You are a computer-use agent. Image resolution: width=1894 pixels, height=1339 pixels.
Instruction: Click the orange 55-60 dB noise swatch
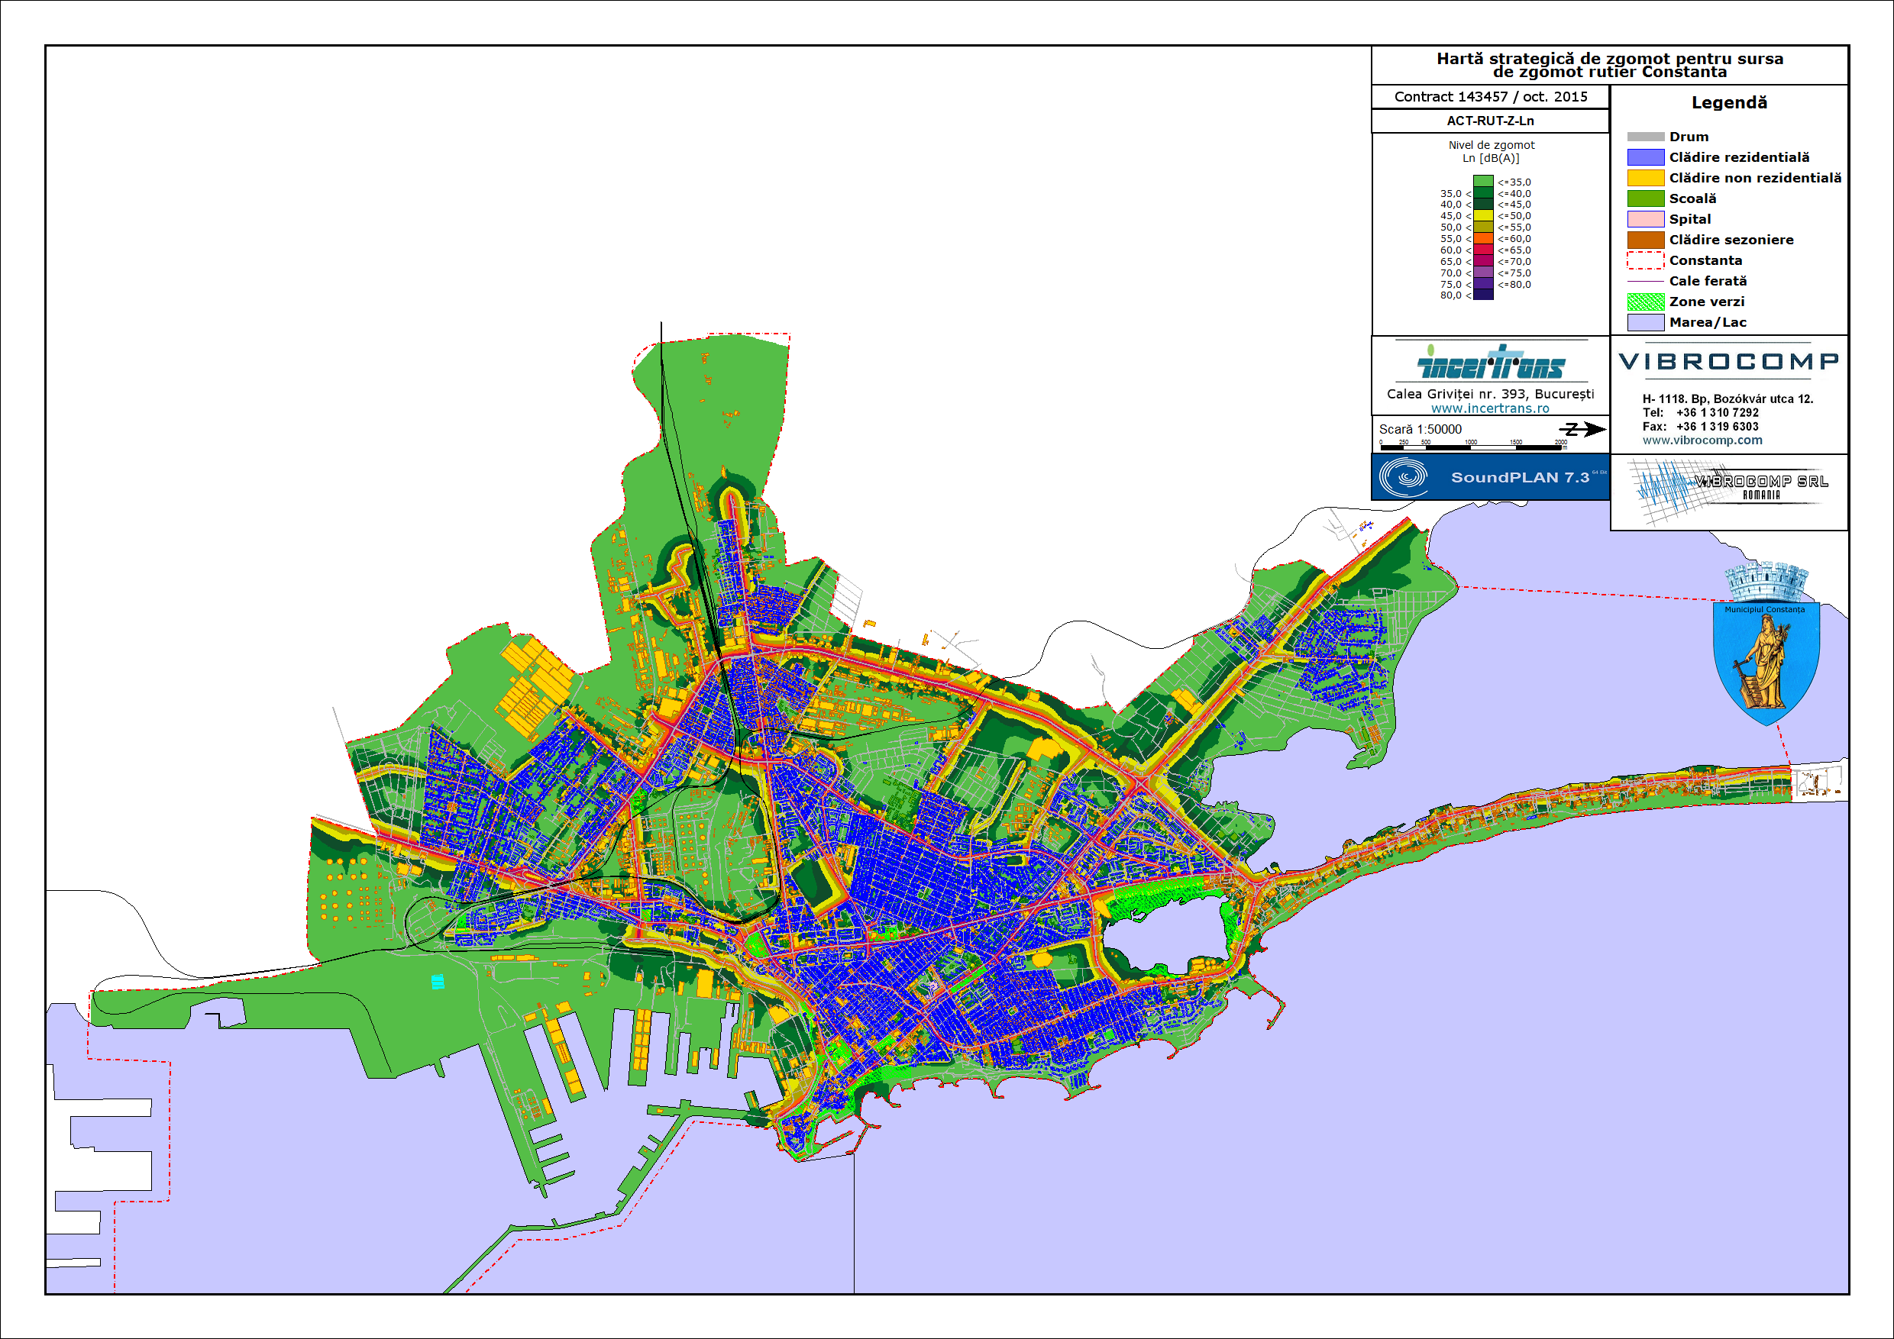(1483, 239)
